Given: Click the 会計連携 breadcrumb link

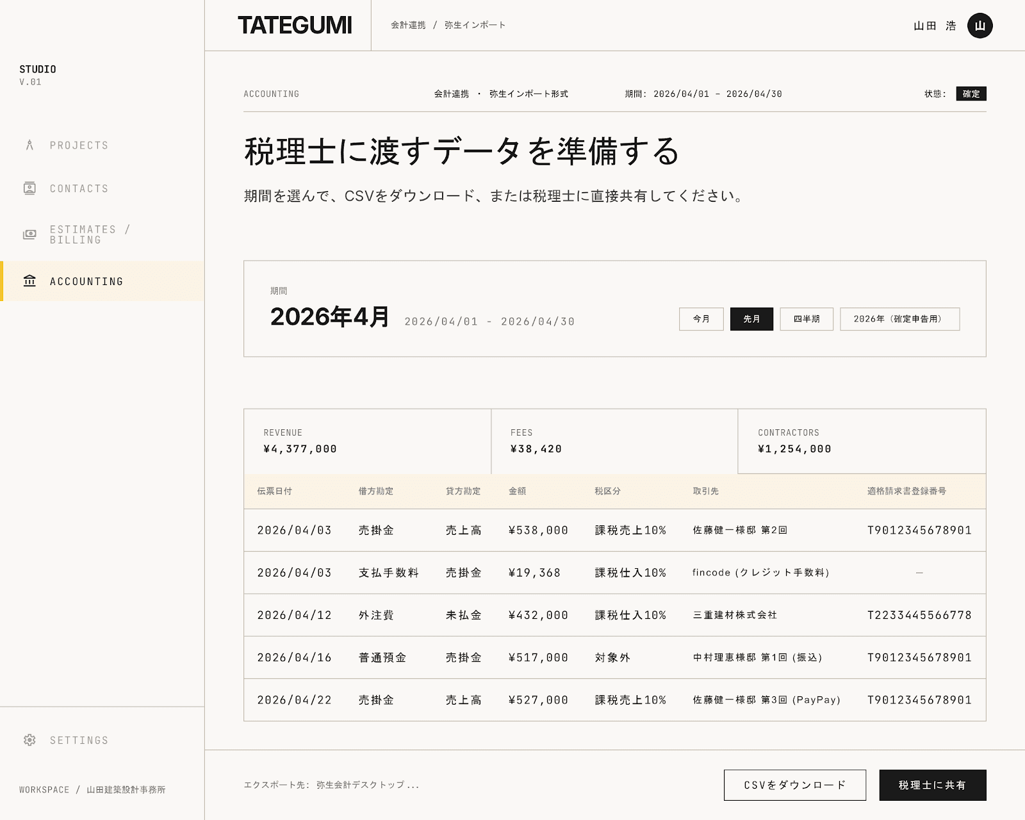Looking at the screenshot, I should click(x=408, y=25).
